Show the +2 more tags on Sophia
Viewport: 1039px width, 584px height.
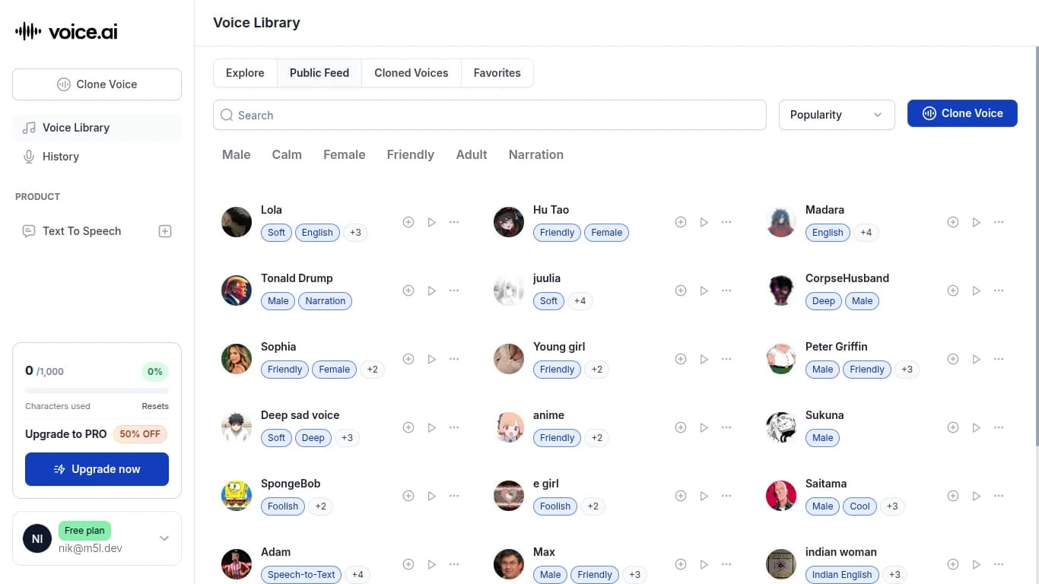[x=372, y=370]
